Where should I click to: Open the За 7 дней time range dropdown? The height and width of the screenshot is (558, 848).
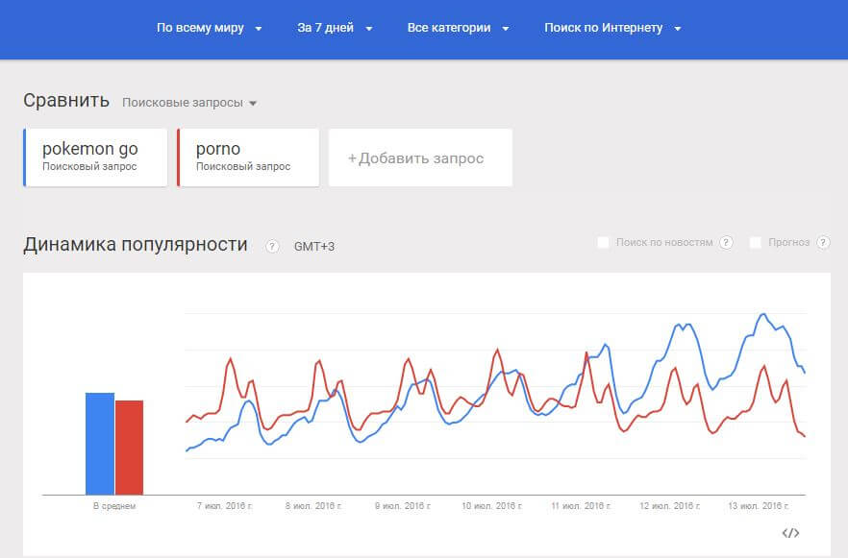tap(335, 28)
